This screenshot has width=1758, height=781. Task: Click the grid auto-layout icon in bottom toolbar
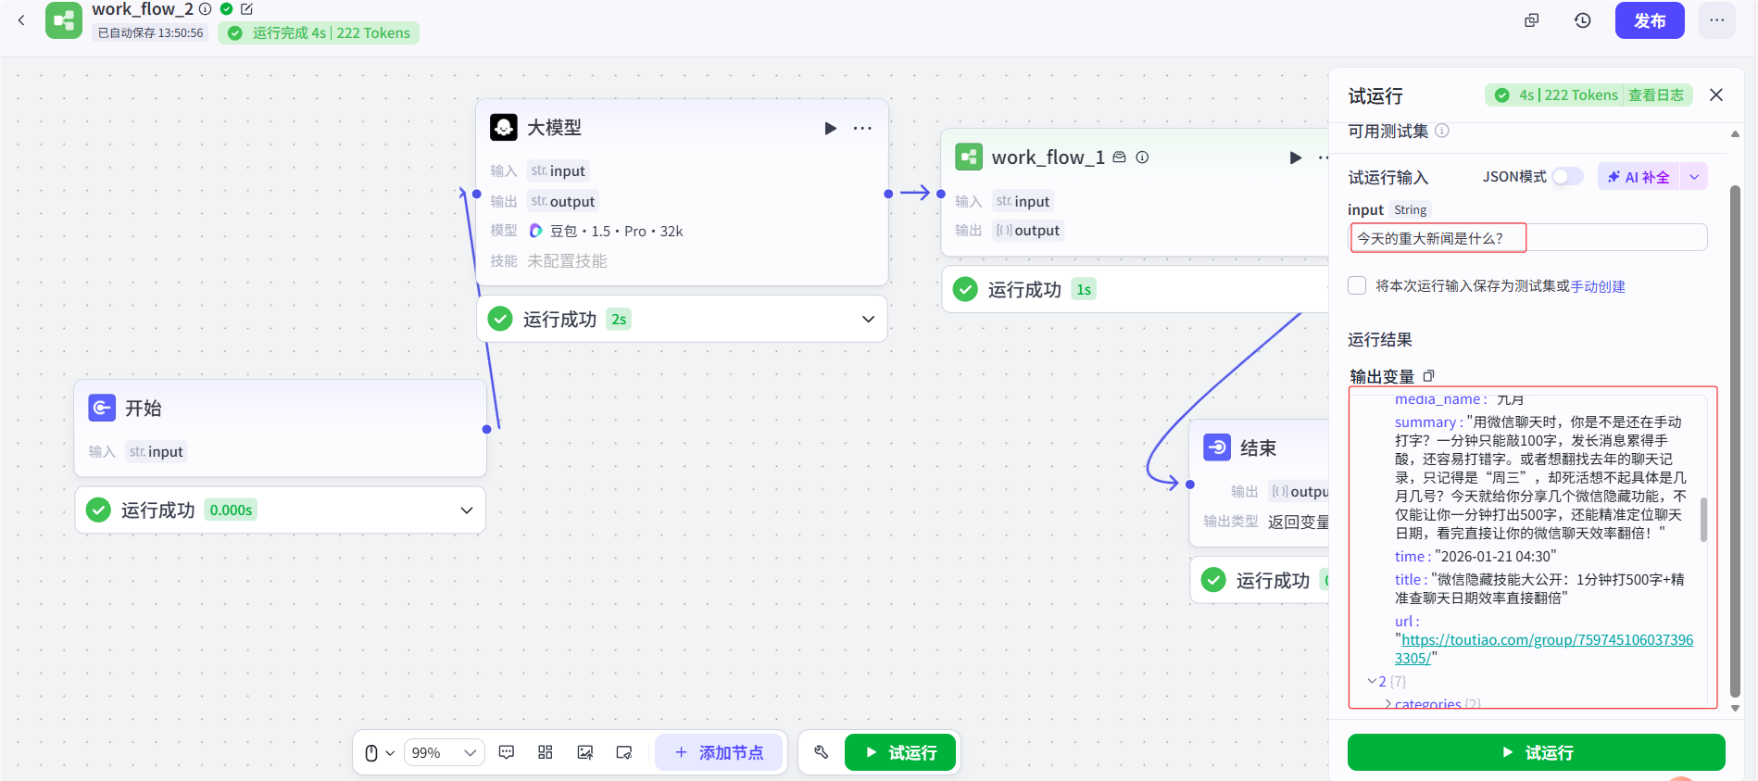[546, 752]
